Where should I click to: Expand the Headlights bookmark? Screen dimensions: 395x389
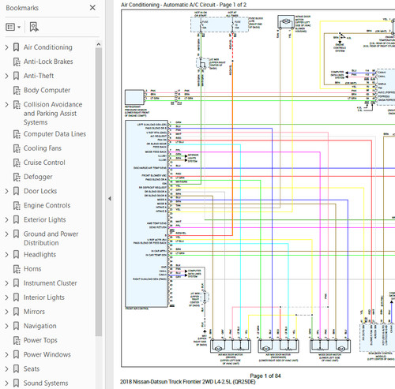tap(7, 255)
